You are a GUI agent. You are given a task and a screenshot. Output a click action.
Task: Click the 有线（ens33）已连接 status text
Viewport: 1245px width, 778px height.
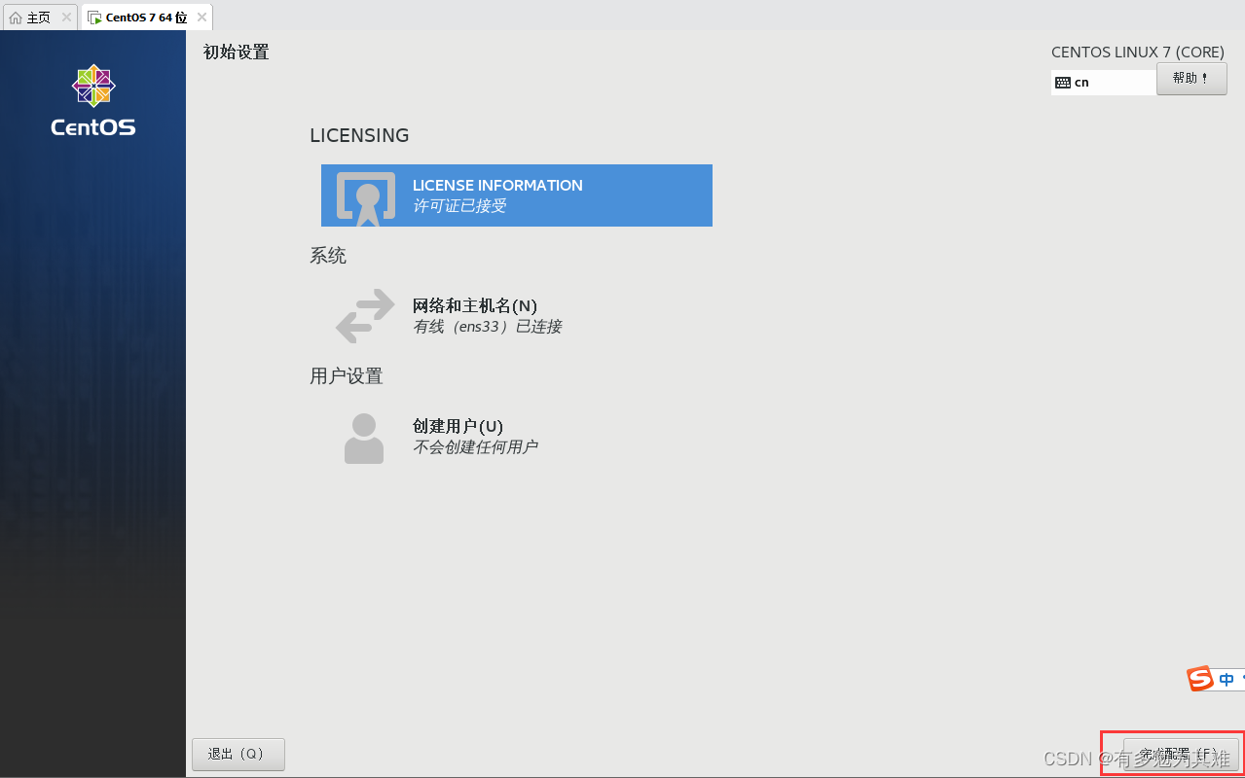(x=488, y=327)
